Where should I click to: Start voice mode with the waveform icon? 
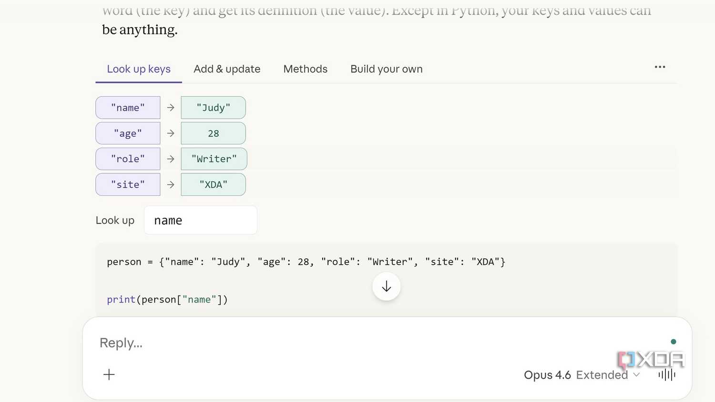[x=667, y=374]
